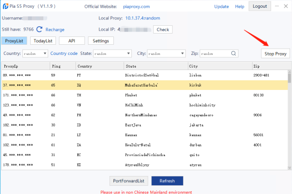
Task: Open the piaproxy.com website link
Action: [136, 7]
